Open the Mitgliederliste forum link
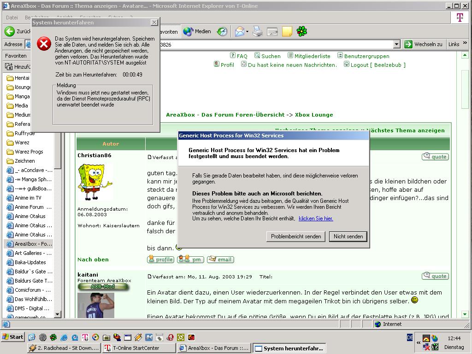This screenshot has height=354, width=472. coord(312,56)
